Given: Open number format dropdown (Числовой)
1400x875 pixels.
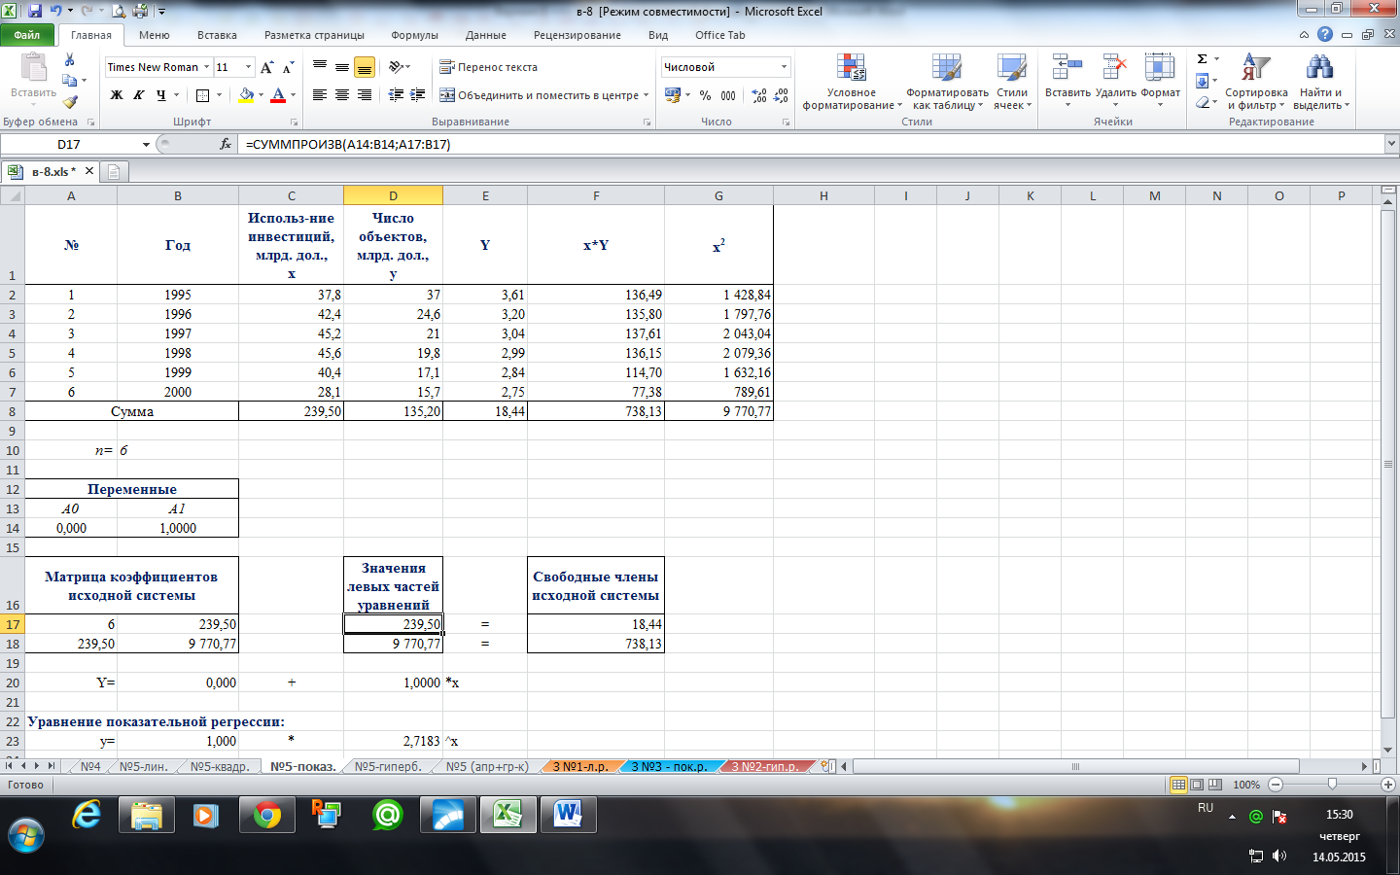Looking at the screenshot, I should pos(784,67).
